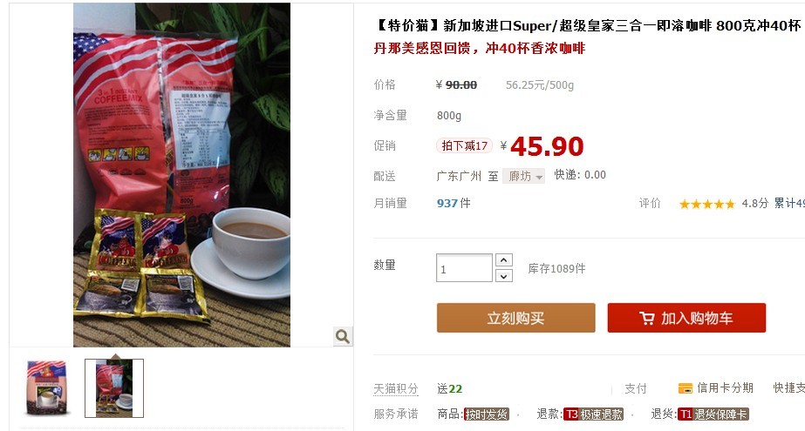Image resolution: width=805 pixels, height=431 pixels.
Task: Open the 天猫积分 points link
Action: [395, 388]
